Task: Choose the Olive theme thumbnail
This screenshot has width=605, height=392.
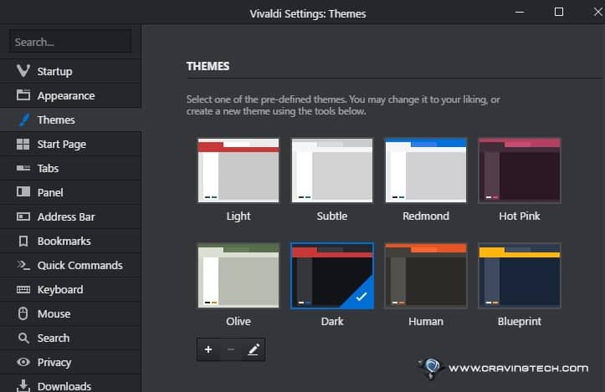Action: [x=238, y=276]
